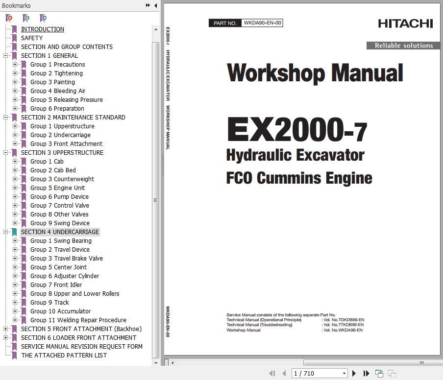
Task: Open the INTRODUCTION bookmark
Action: pyautogui.click(x=42, y=29)
